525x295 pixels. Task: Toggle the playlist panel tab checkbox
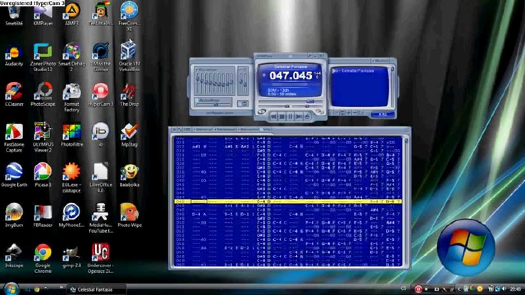(x=373, y=61)
